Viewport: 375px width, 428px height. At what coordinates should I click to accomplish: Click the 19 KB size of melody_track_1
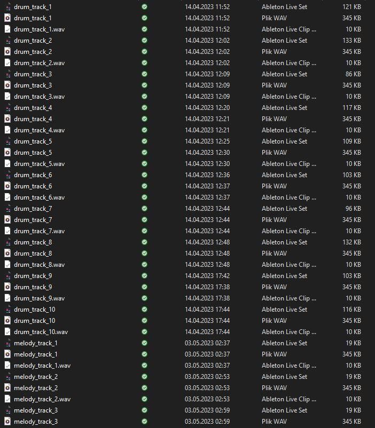pyautogui.click(x=353, y=343)
